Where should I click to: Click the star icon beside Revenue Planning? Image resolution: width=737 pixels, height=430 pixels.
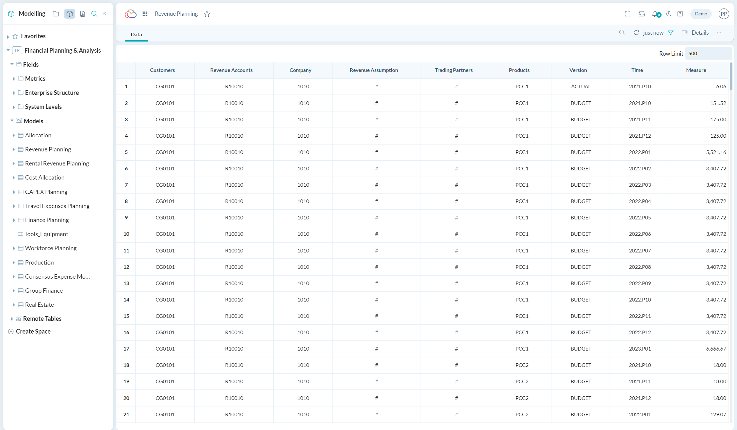(207, 14)
